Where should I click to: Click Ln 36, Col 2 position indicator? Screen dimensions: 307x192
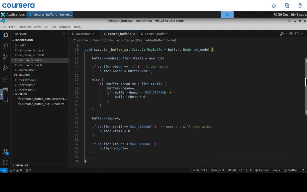click(x=199, y=170)
